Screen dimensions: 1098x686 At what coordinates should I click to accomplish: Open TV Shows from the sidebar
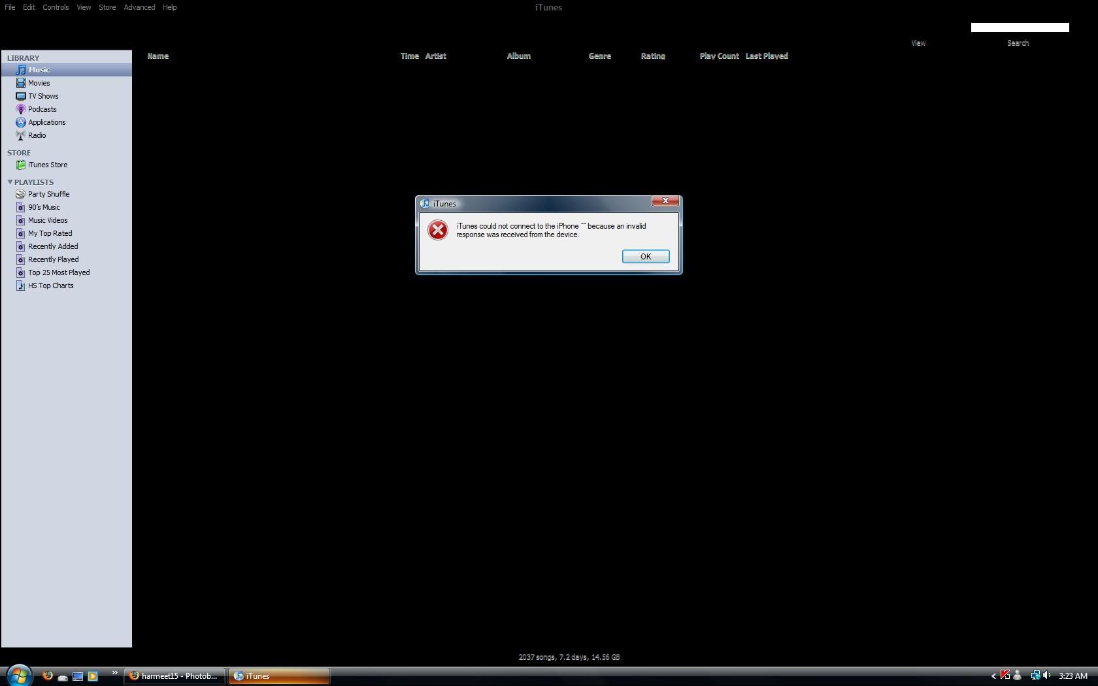click(21, 96)
